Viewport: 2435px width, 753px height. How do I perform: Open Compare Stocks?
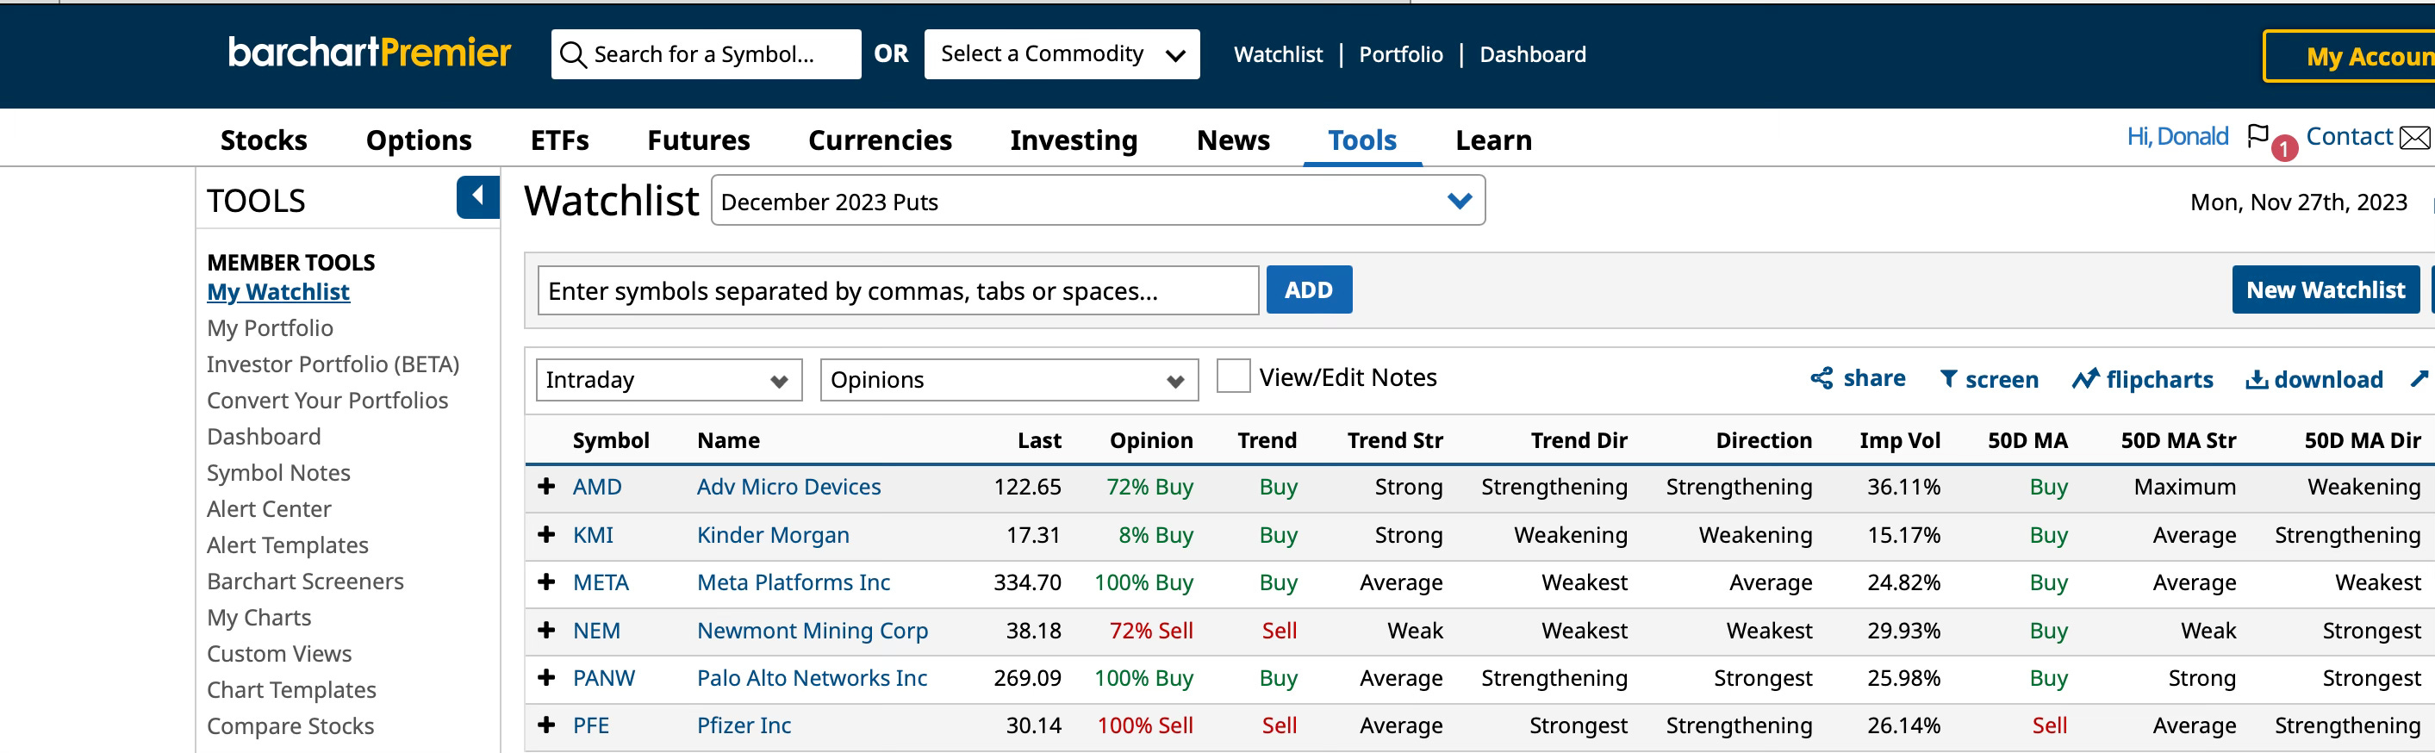click(290, 725)
